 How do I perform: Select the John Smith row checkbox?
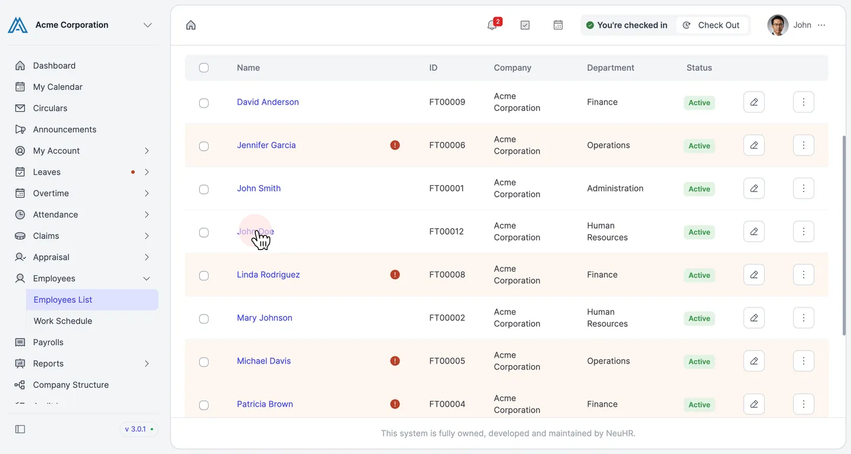tap(204, 189)
